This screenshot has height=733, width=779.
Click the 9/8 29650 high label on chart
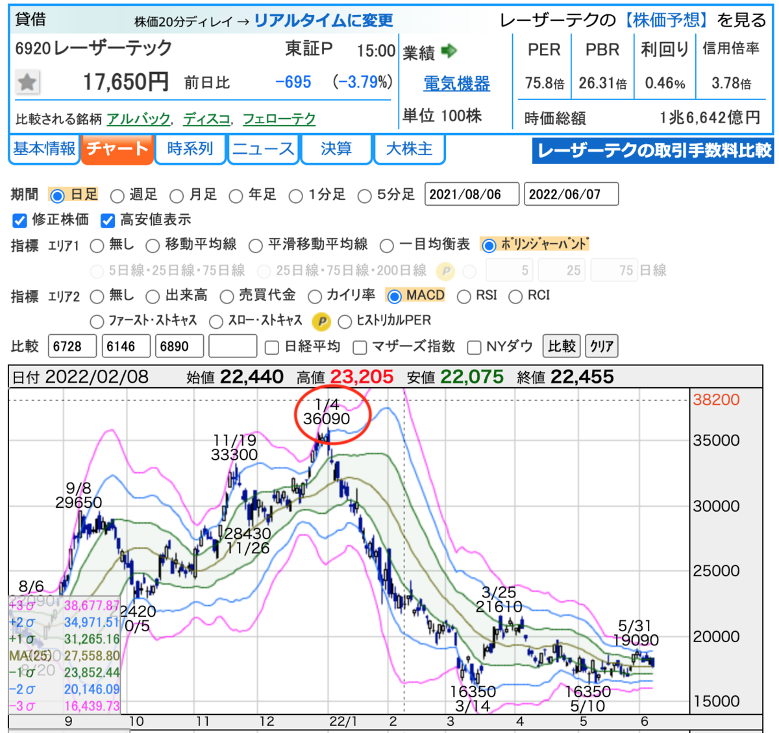click(79, 495)
